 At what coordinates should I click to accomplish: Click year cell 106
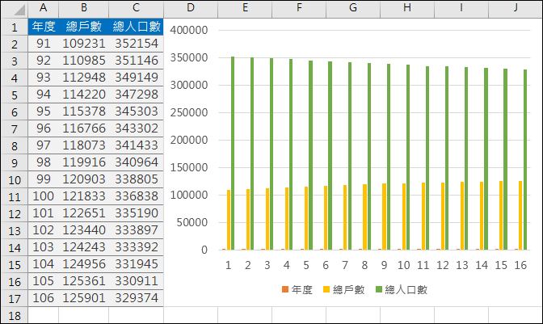point(44,298)
